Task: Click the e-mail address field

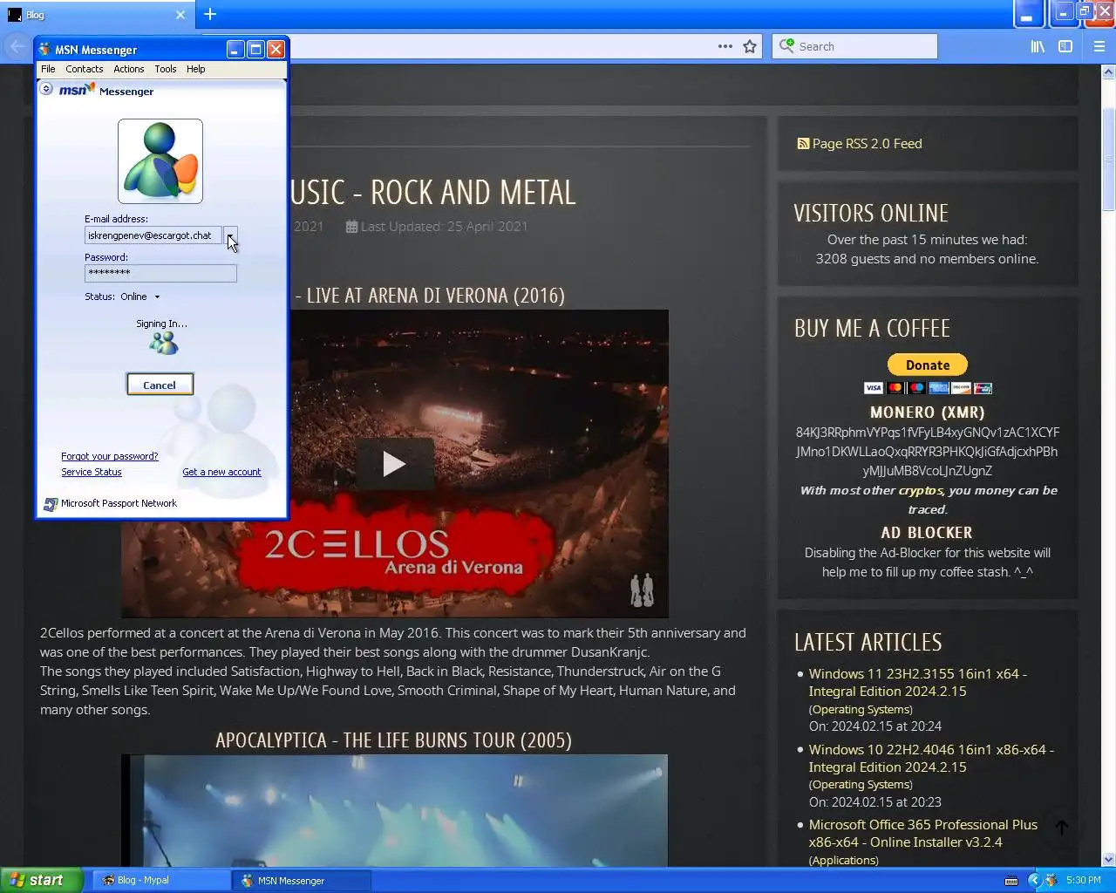Action: [153, 235]
